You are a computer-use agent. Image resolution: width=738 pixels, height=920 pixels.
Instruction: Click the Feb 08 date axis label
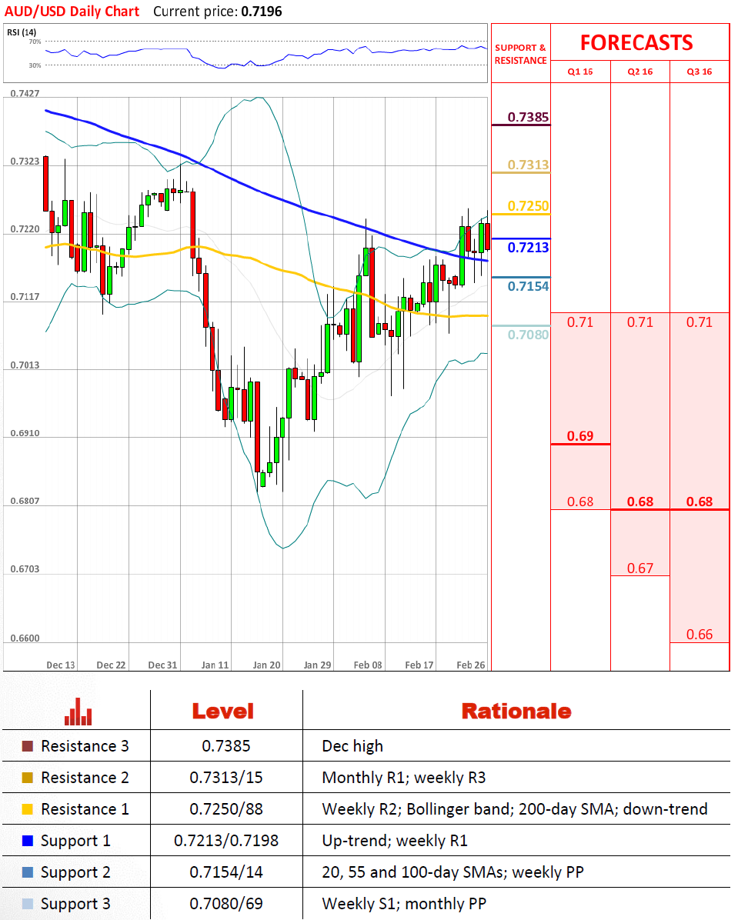click(368, 665)
